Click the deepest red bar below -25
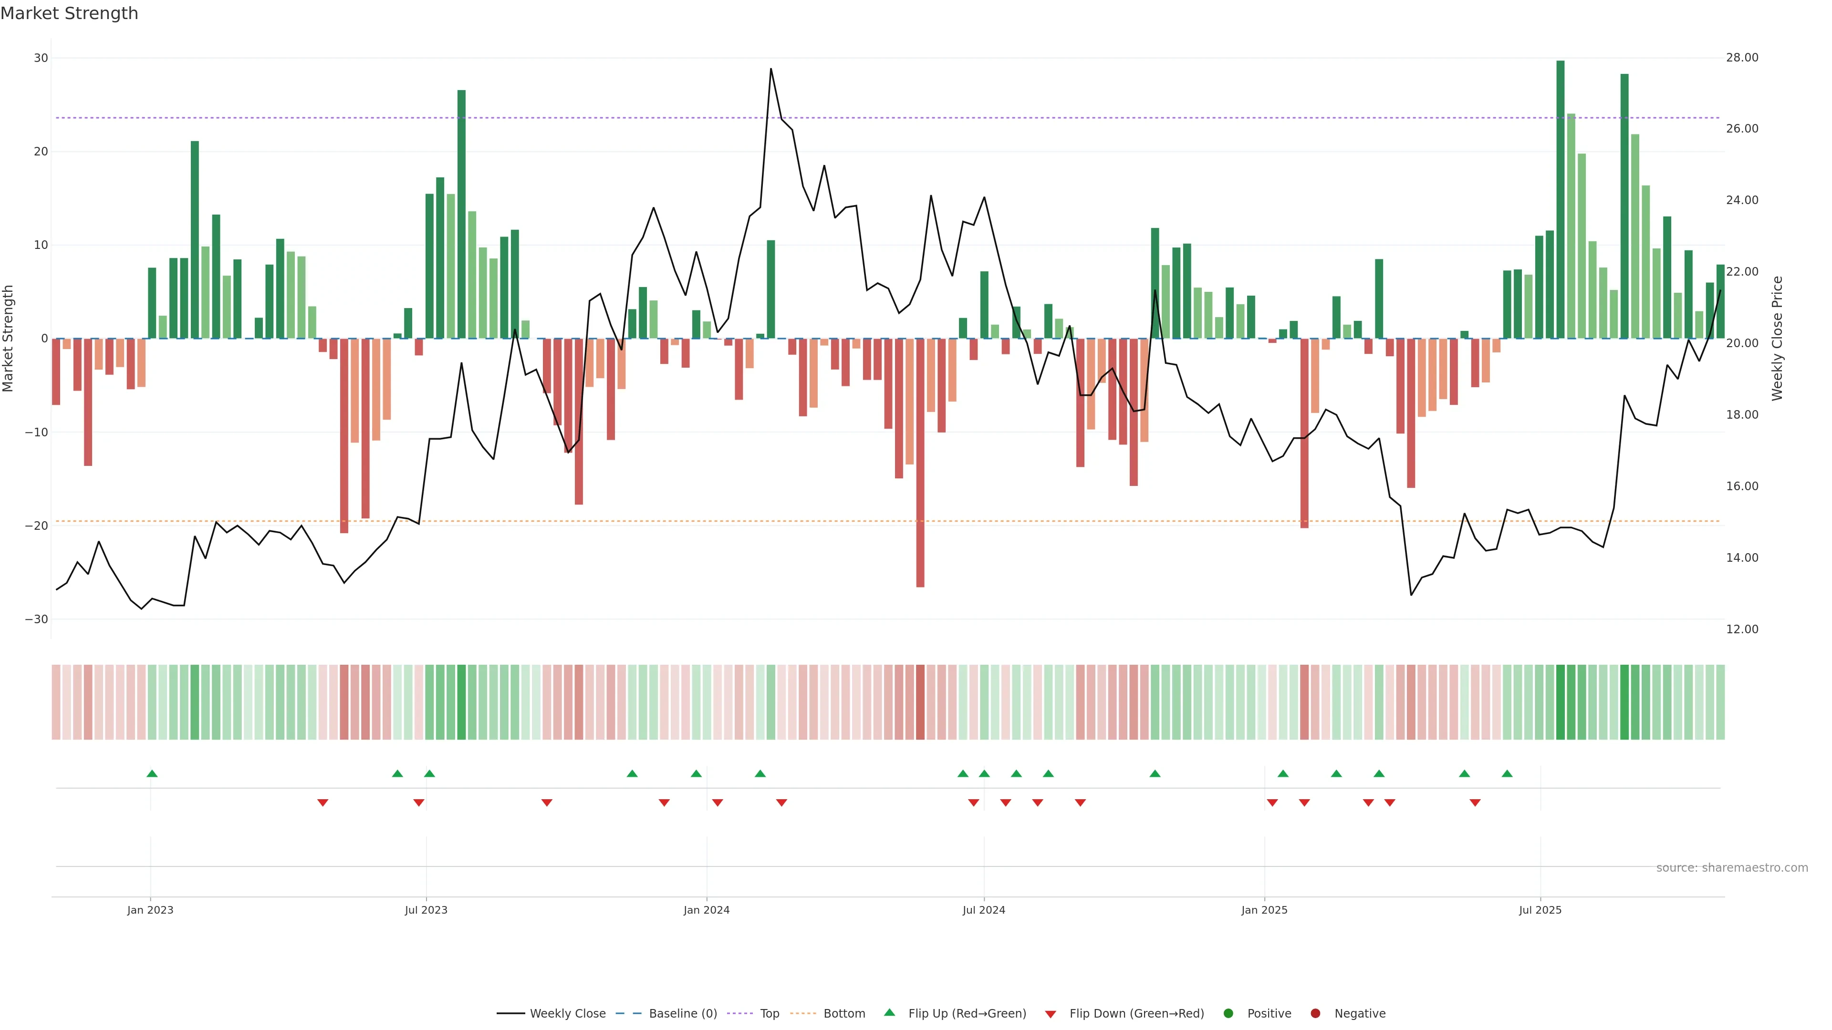Viewport: 1832px width, 1030px height. [x=920, y=462]
